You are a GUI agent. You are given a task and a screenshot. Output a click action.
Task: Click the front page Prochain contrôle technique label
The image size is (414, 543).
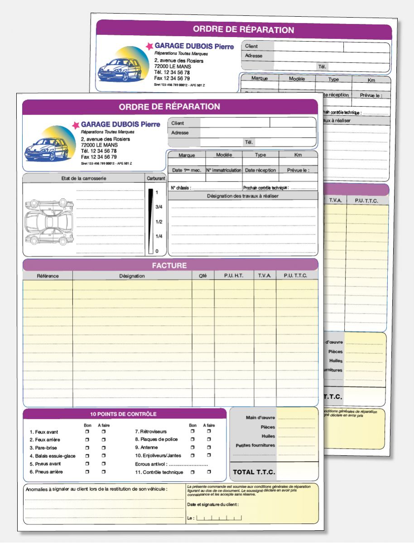tap(266, 187)
